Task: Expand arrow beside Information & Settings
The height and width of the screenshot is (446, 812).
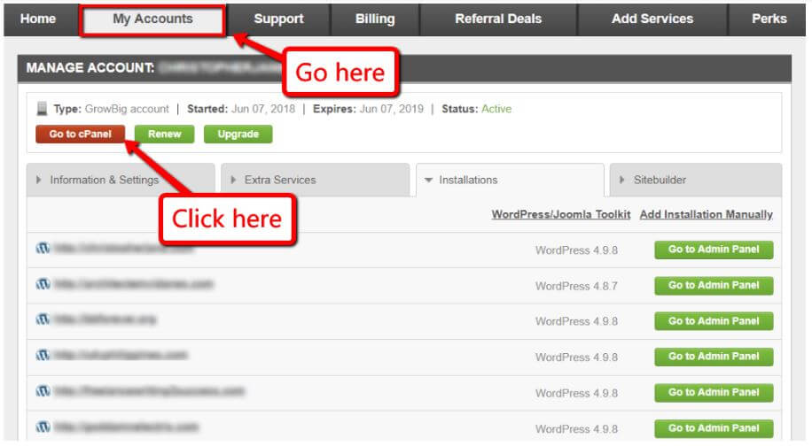Action: tap(39, 180)
